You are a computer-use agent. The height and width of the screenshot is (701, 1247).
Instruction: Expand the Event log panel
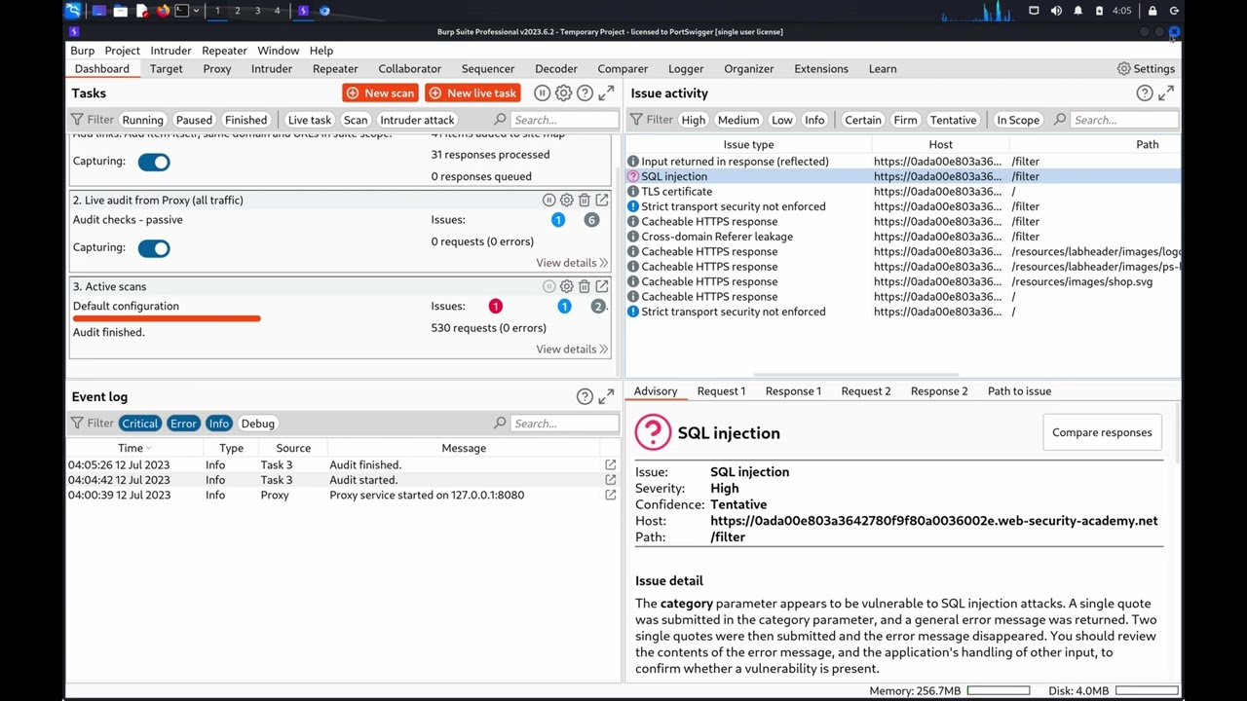(x=606, y=396)
